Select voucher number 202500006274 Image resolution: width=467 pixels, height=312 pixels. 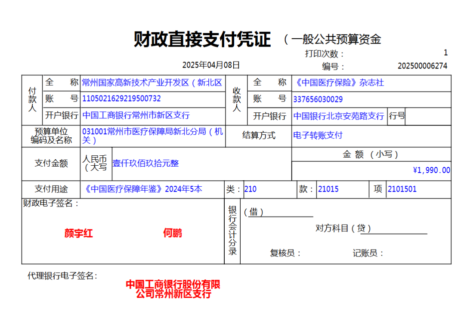coord(422,66)
